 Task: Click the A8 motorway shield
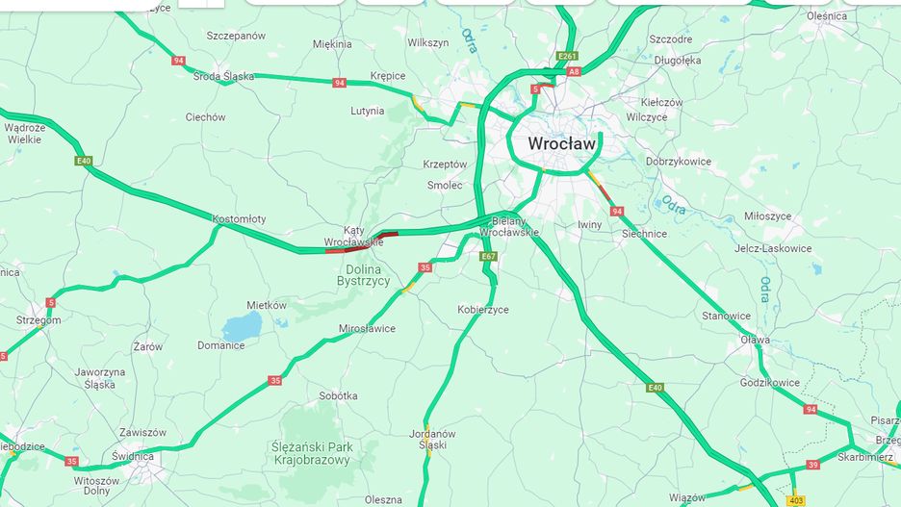tap(574, 72)
